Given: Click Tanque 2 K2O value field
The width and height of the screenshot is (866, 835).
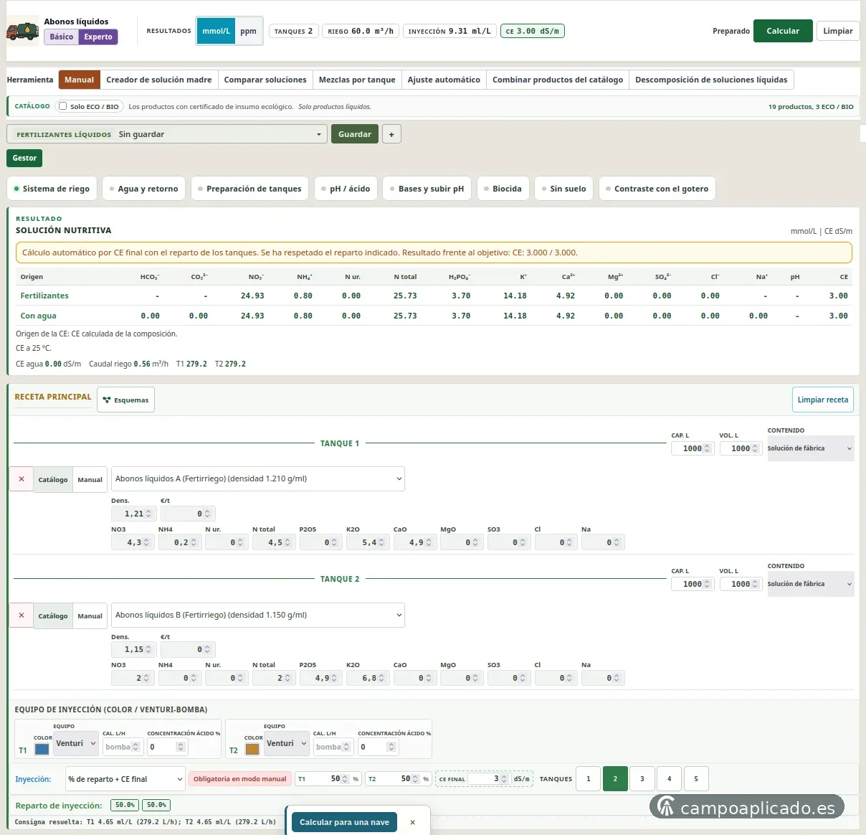Looking at the screenshot, I should pos(368,678).
